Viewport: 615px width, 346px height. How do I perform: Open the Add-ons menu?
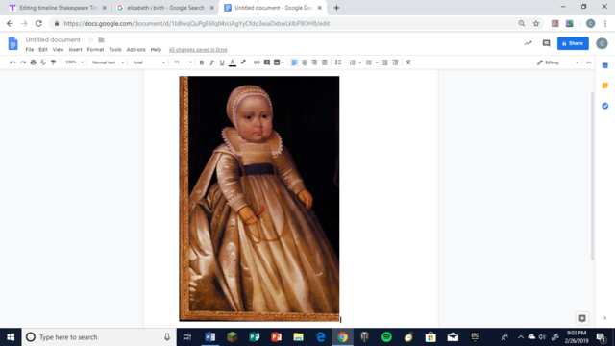pos(136,50)
